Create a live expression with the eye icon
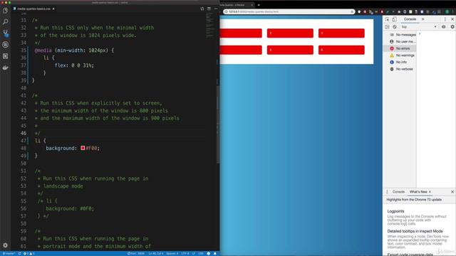Screen dimensions: 456x256 pos(443,27)
